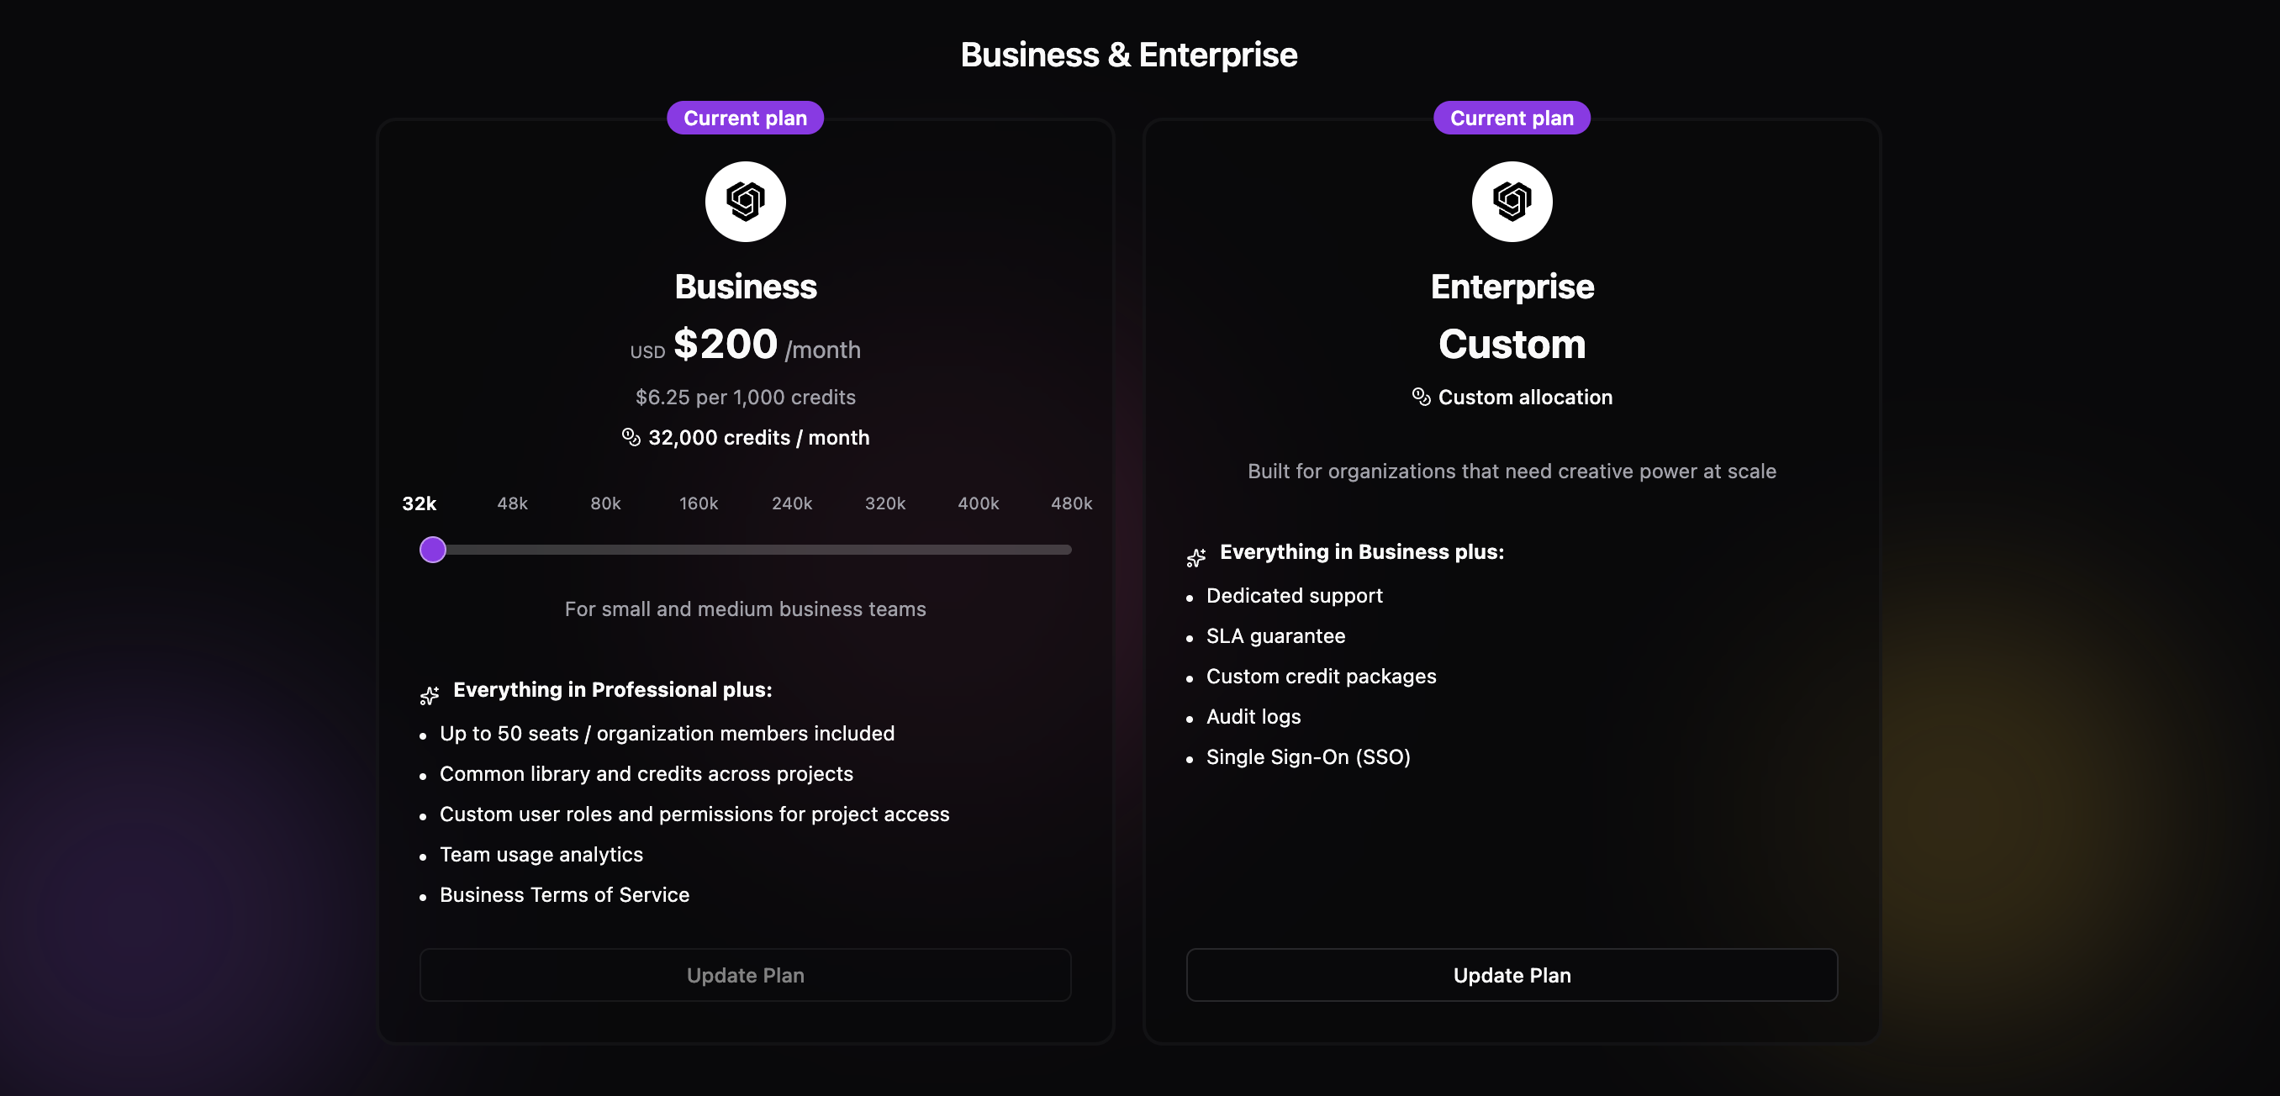Click the sparkle icon next to Everything in Business plus
Image resolution: width=2280 pixels, height=1096 pixels.
(x=1195, y=556)
